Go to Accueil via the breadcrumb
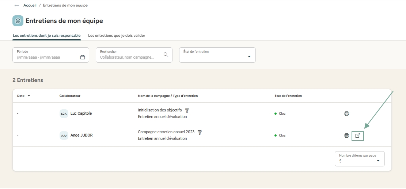 [x=30, y=5]
